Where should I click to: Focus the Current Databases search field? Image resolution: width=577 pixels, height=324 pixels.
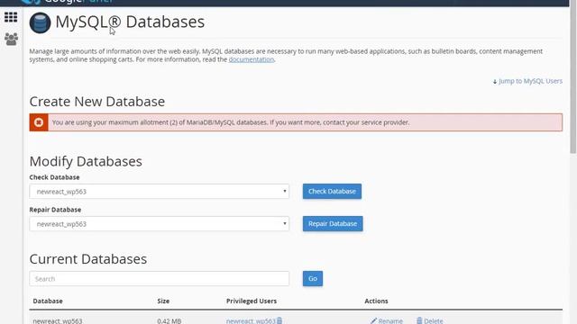[160, 279]
